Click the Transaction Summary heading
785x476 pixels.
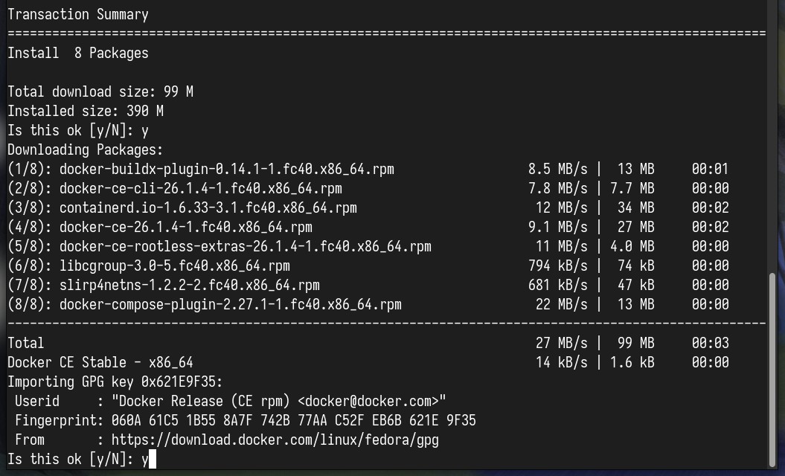(x=77, y=15)
